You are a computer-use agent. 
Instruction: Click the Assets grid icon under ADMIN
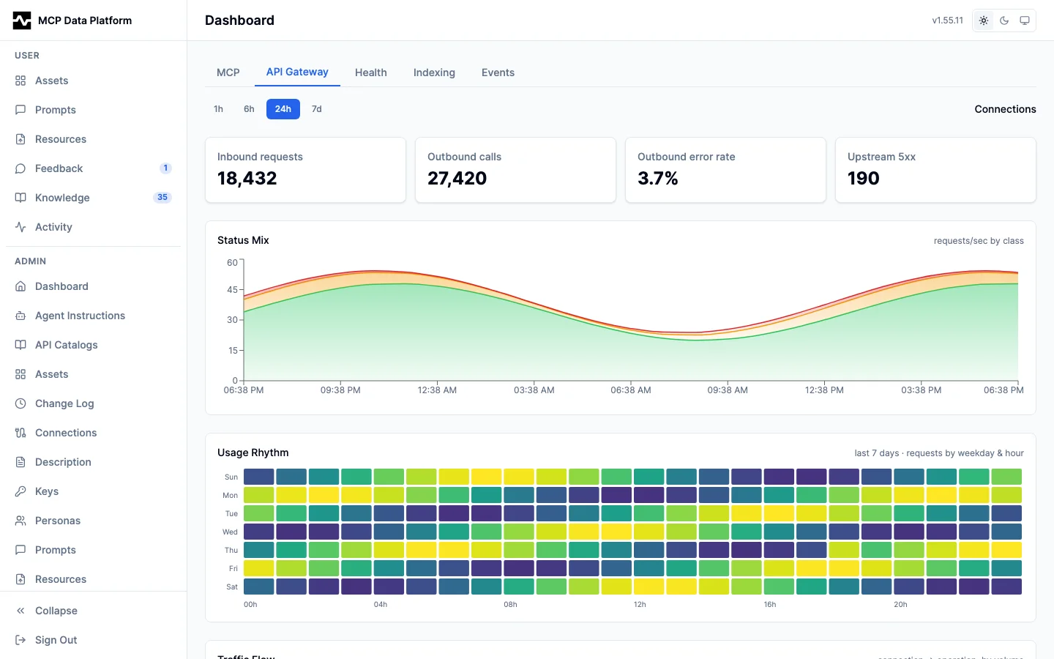pyautogui.click(x=20, y=374)
